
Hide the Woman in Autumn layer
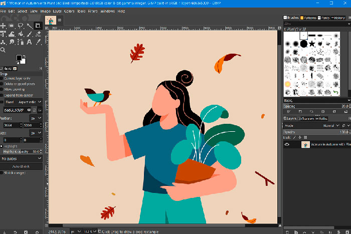(287, 144)
